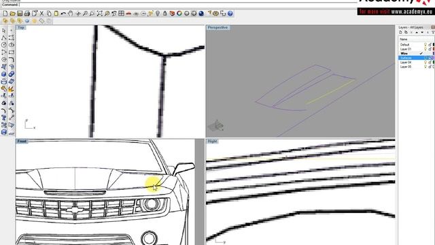Click the blue Render sphere icon
The height and width of the screenshot is (245, 435).
pos(201,14)
